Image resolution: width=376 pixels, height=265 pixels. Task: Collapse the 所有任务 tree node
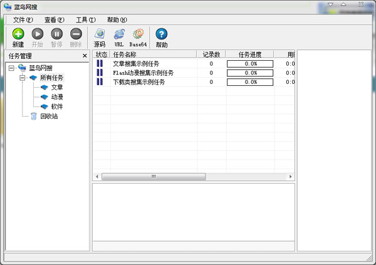(23, 78)
